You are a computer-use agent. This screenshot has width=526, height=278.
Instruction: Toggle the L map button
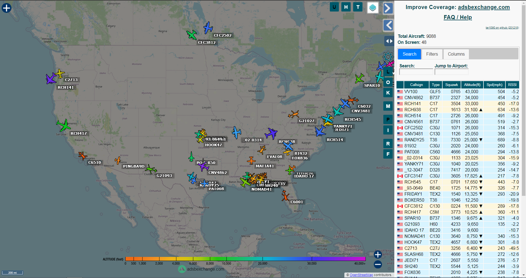[388, 72]
